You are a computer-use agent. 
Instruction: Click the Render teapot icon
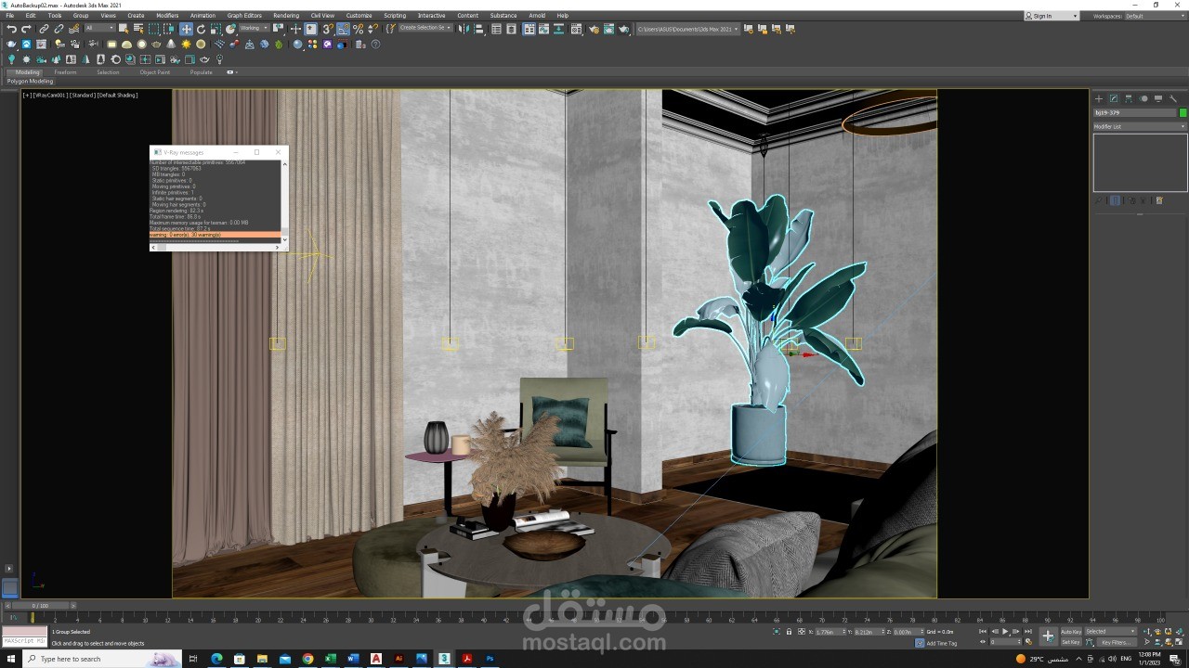click(x=623, y=29)
